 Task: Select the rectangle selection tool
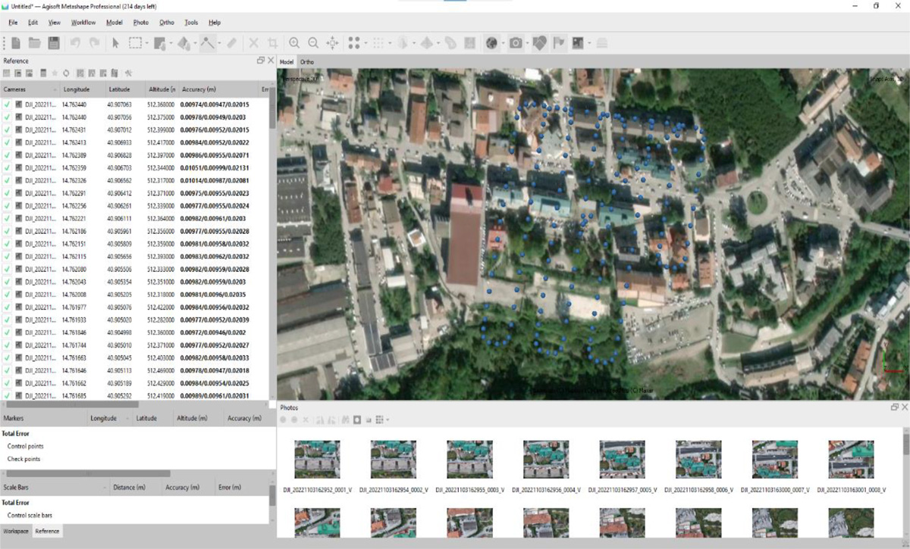tap(135, 43)
